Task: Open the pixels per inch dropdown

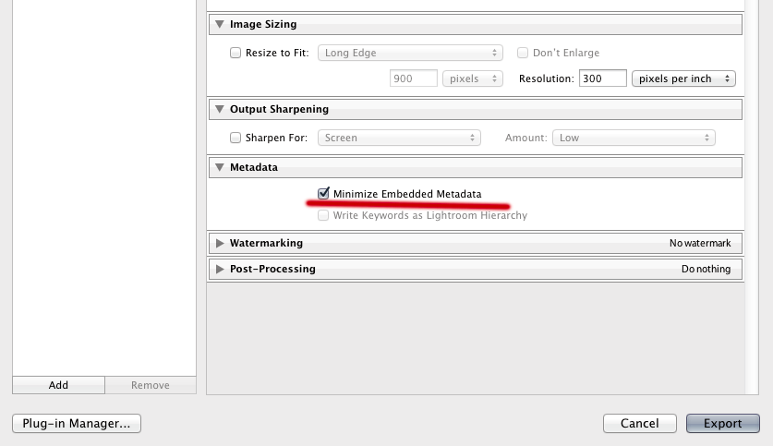Action: coord(683,78)
